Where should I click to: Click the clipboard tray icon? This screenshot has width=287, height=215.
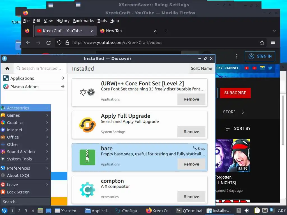click(257, 211)
